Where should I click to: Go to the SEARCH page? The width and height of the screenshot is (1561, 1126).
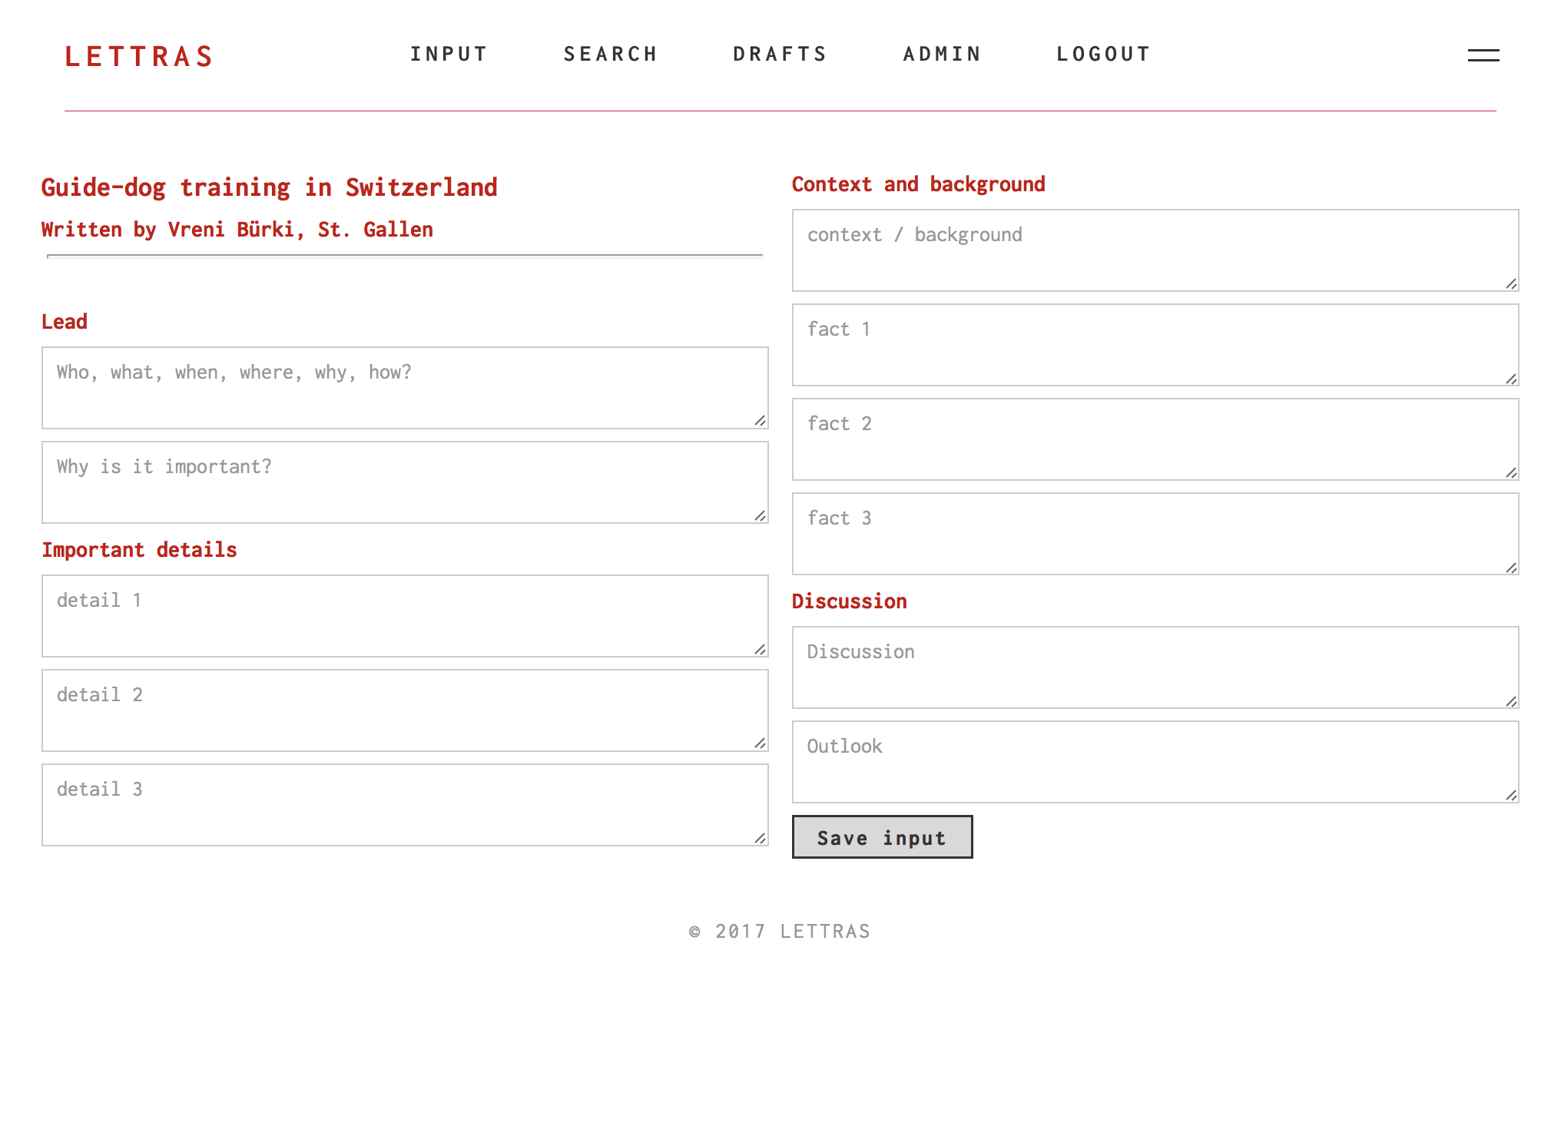pos(611,54)
